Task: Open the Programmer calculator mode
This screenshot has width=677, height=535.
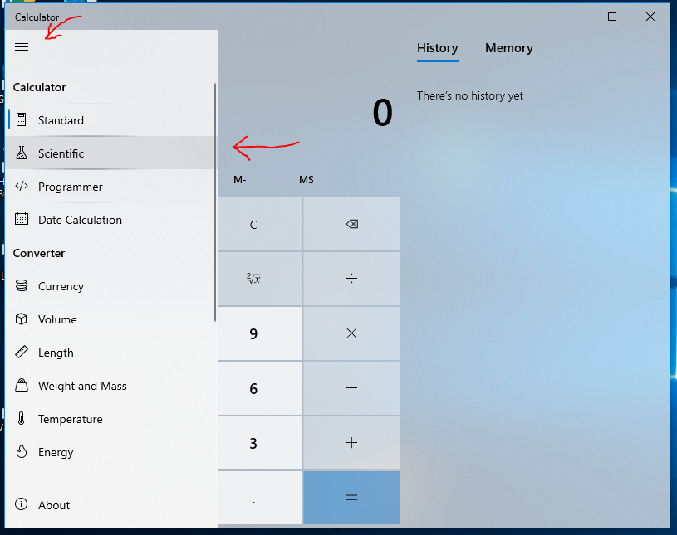Action: tap(110, 187)
